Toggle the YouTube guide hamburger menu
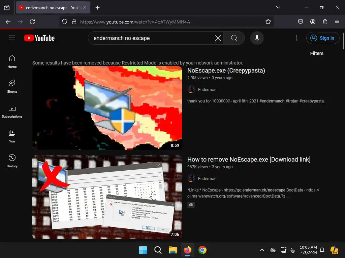The height and width of the screenshot is (258, 345). point(12,38)
